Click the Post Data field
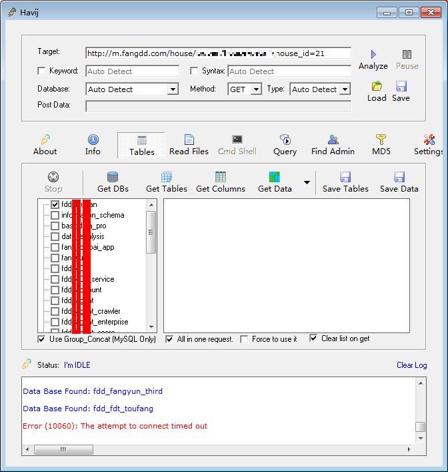Screen dimensions: 448x472 click(x=218, y=106)
